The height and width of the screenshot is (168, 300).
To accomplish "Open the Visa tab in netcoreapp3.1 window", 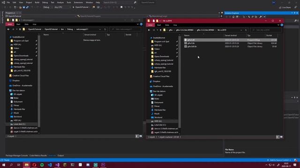I will pyautogui.click(x=34, y=24).
